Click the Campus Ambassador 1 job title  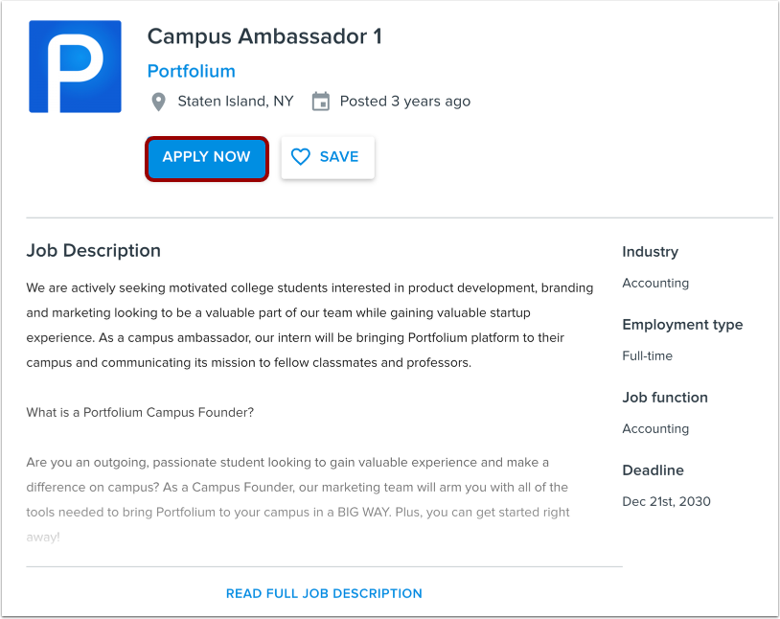(264, 36)
